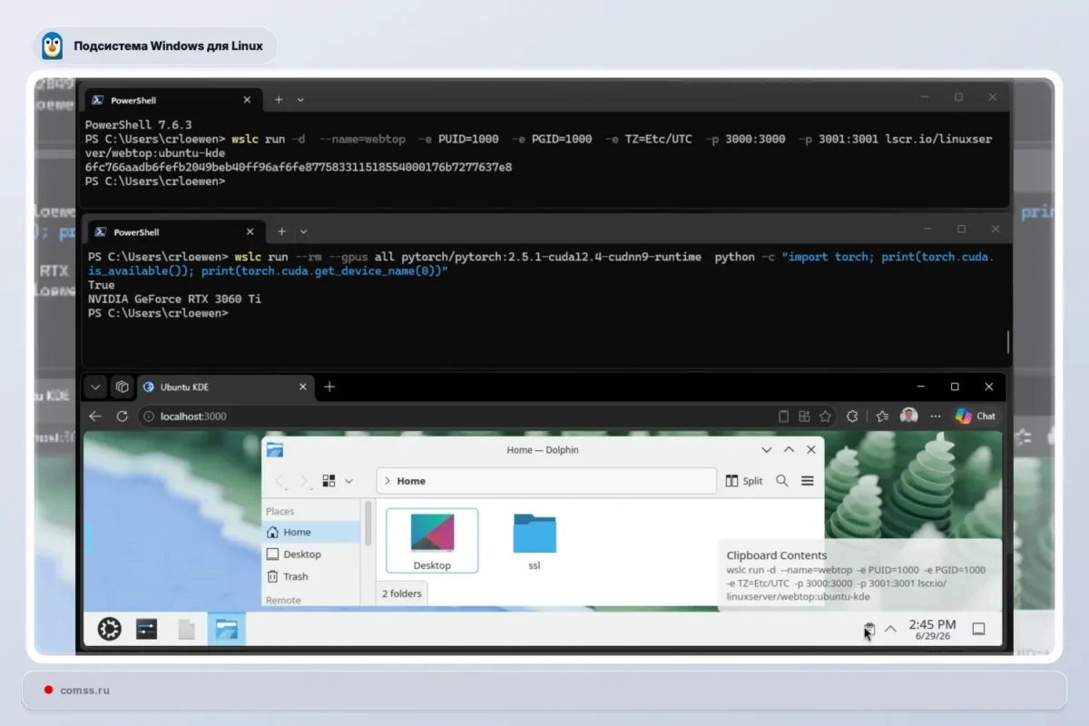Open Trash in Dolphin's Places panel
This screenshot has width=1089, height=726.
pos(311,576)
